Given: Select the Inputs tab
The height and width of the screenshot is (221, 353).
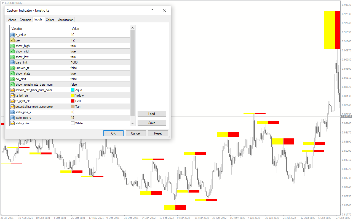Looking at the screenshot, I should coord(38,19).
